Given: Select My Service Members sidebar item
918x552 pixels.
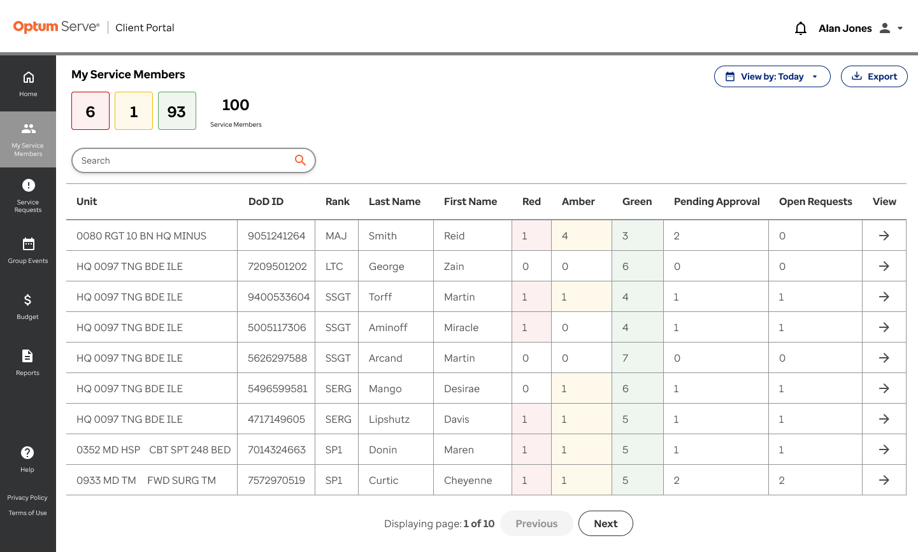Looking at the screenshot, I should point(28,139).
